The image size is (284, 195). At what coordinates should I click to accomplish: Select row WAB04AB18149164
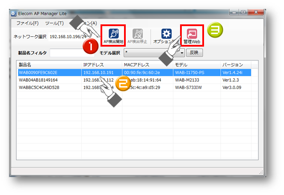[x=134, y=80]
